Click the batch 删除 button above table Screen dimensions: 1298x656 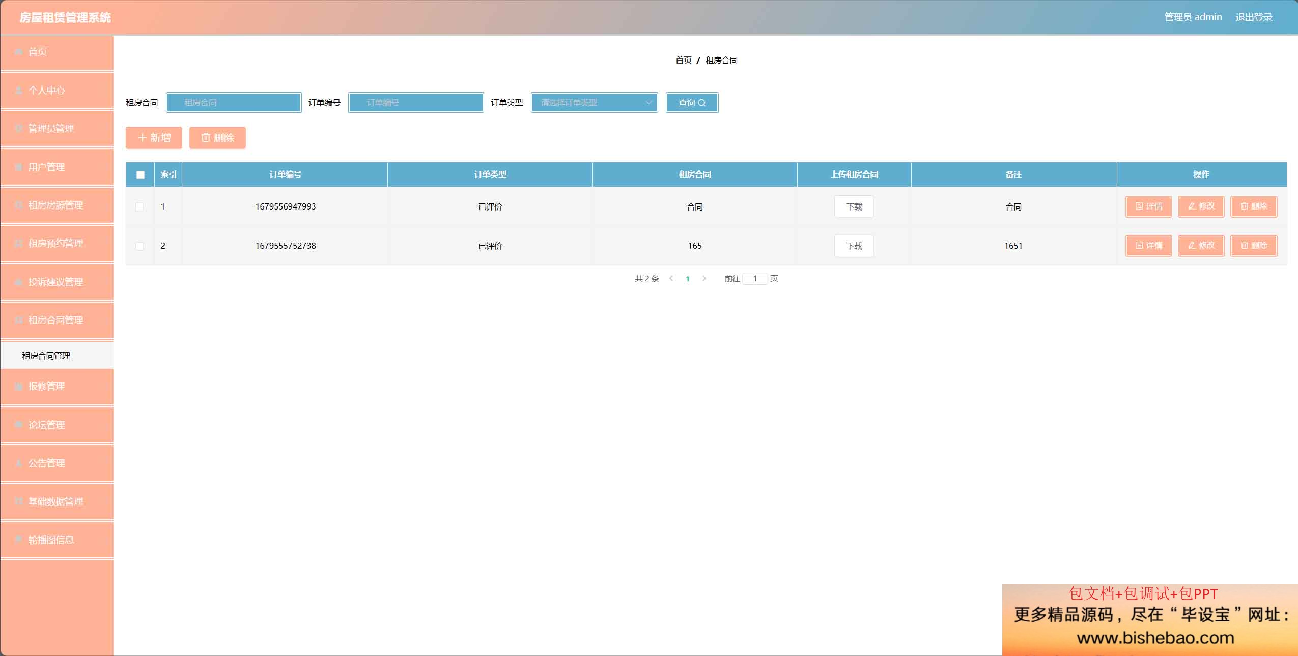[x=217, y=138]
